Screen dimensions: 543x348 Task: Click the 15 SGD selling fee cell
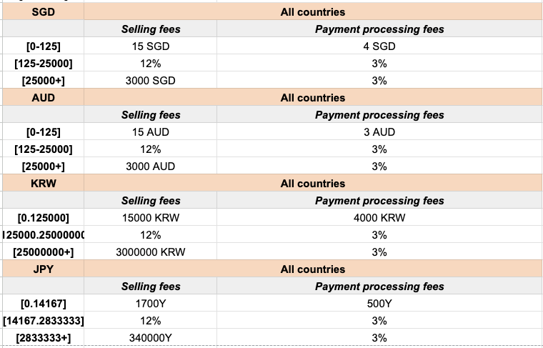click(x=150, y=46)
